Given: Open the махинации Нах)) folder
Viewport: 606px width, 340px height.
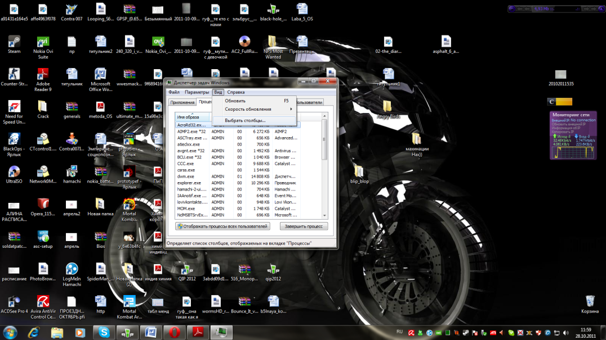Looking at the screenshot, I should [x=417, y=144].
